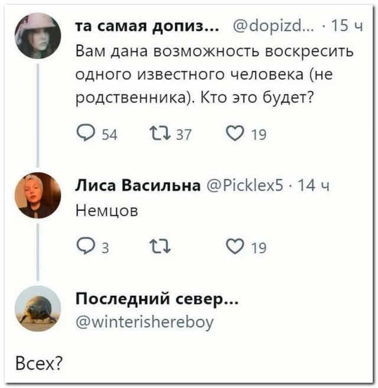Image resolution: width=378 pixels, height=388 pixels.
Task: Click the "Немцов" reply text
Action: coord(107,210)
